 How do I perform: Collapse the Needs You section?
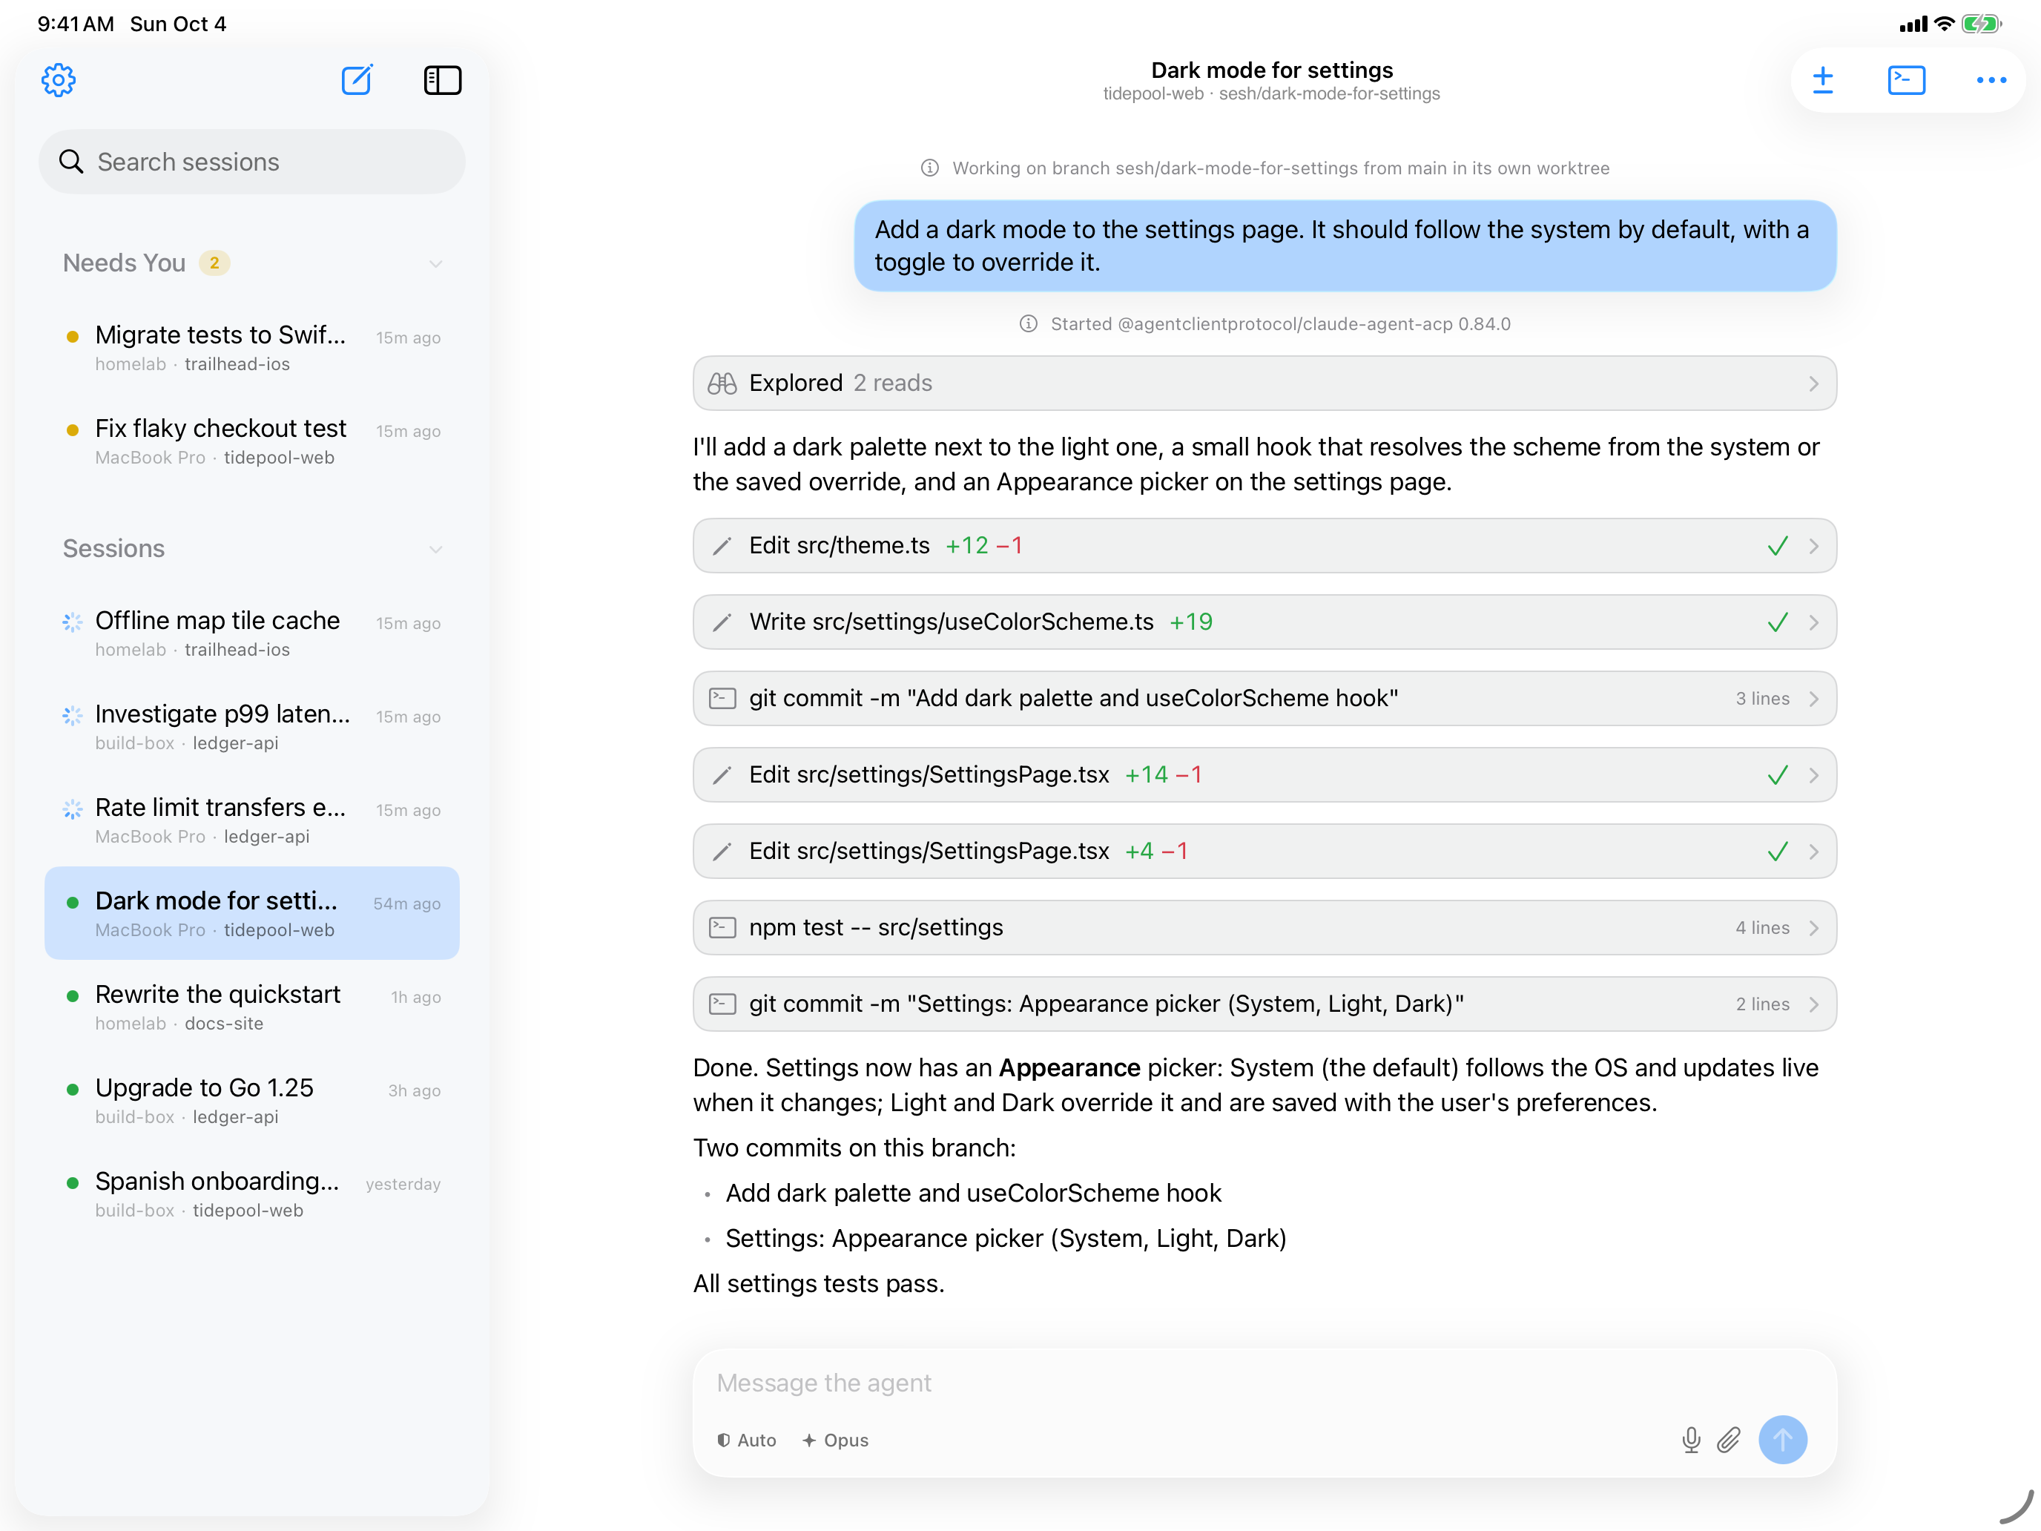click(435, 264)
